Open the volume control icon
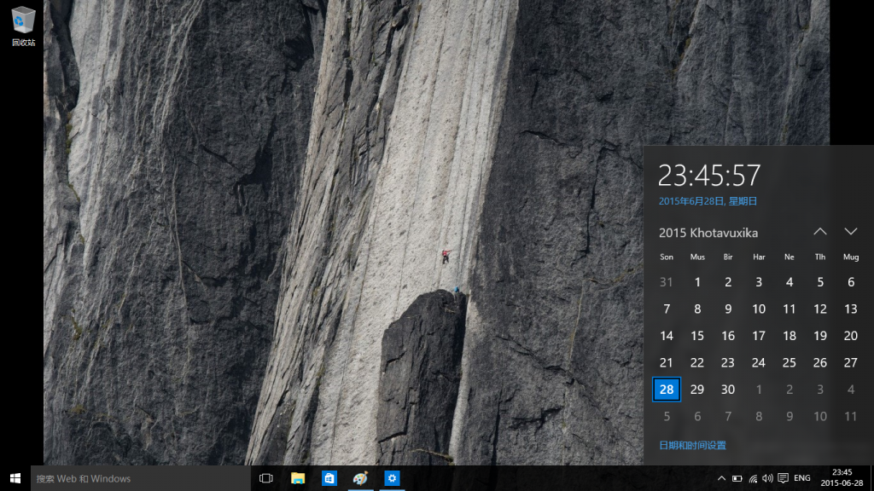The width and height of the screenshot is (874, 491). click(x=767, y=478)
